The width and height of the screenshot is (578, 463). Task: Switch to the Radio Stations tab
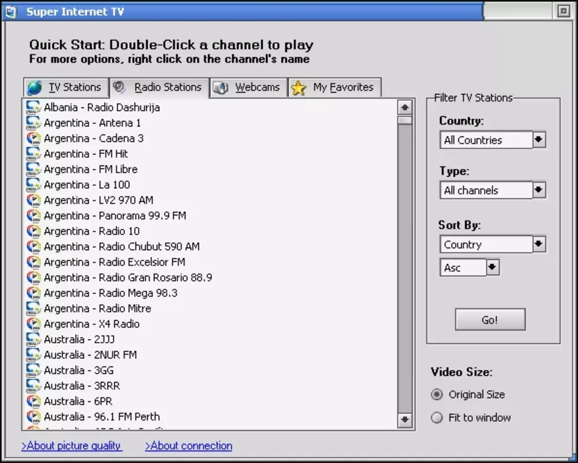click(x=159, y=87)
